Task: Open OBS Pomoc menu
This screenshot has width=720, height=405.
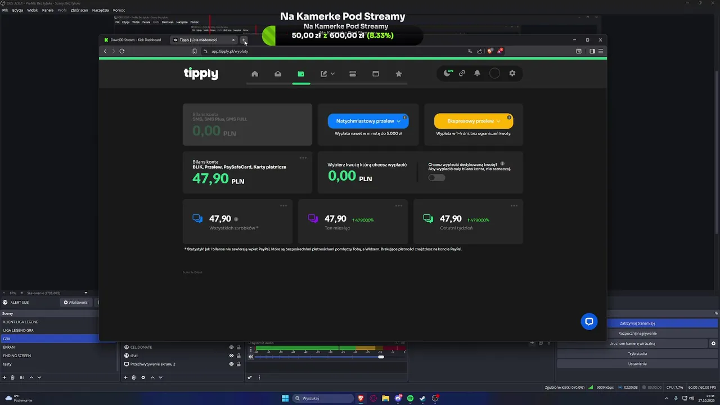Action: [119, 10]
